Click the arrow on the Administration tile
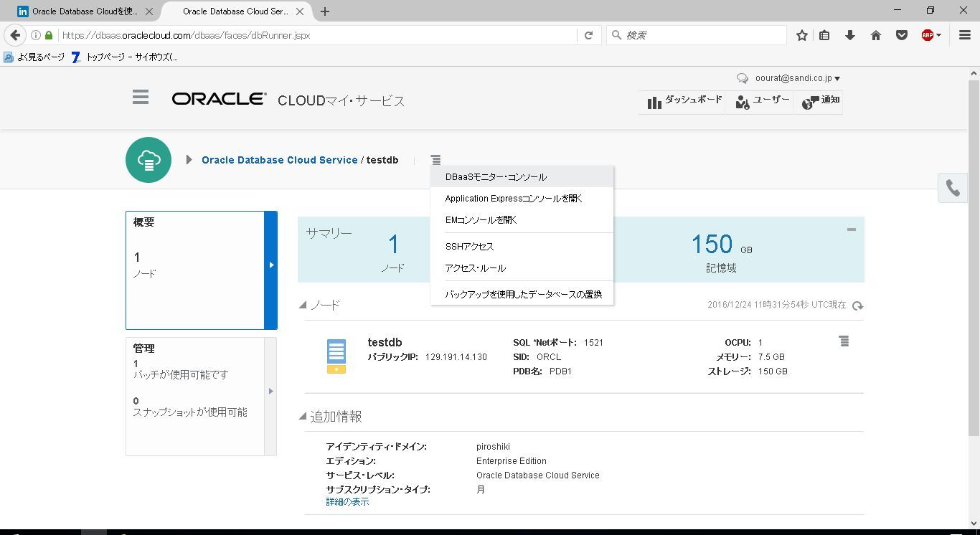 pos(270,392)
